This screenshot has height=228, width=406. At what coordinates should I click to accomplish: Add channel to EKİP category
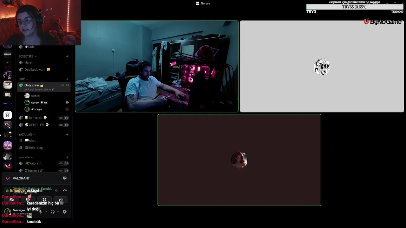(x=67, y=79)
